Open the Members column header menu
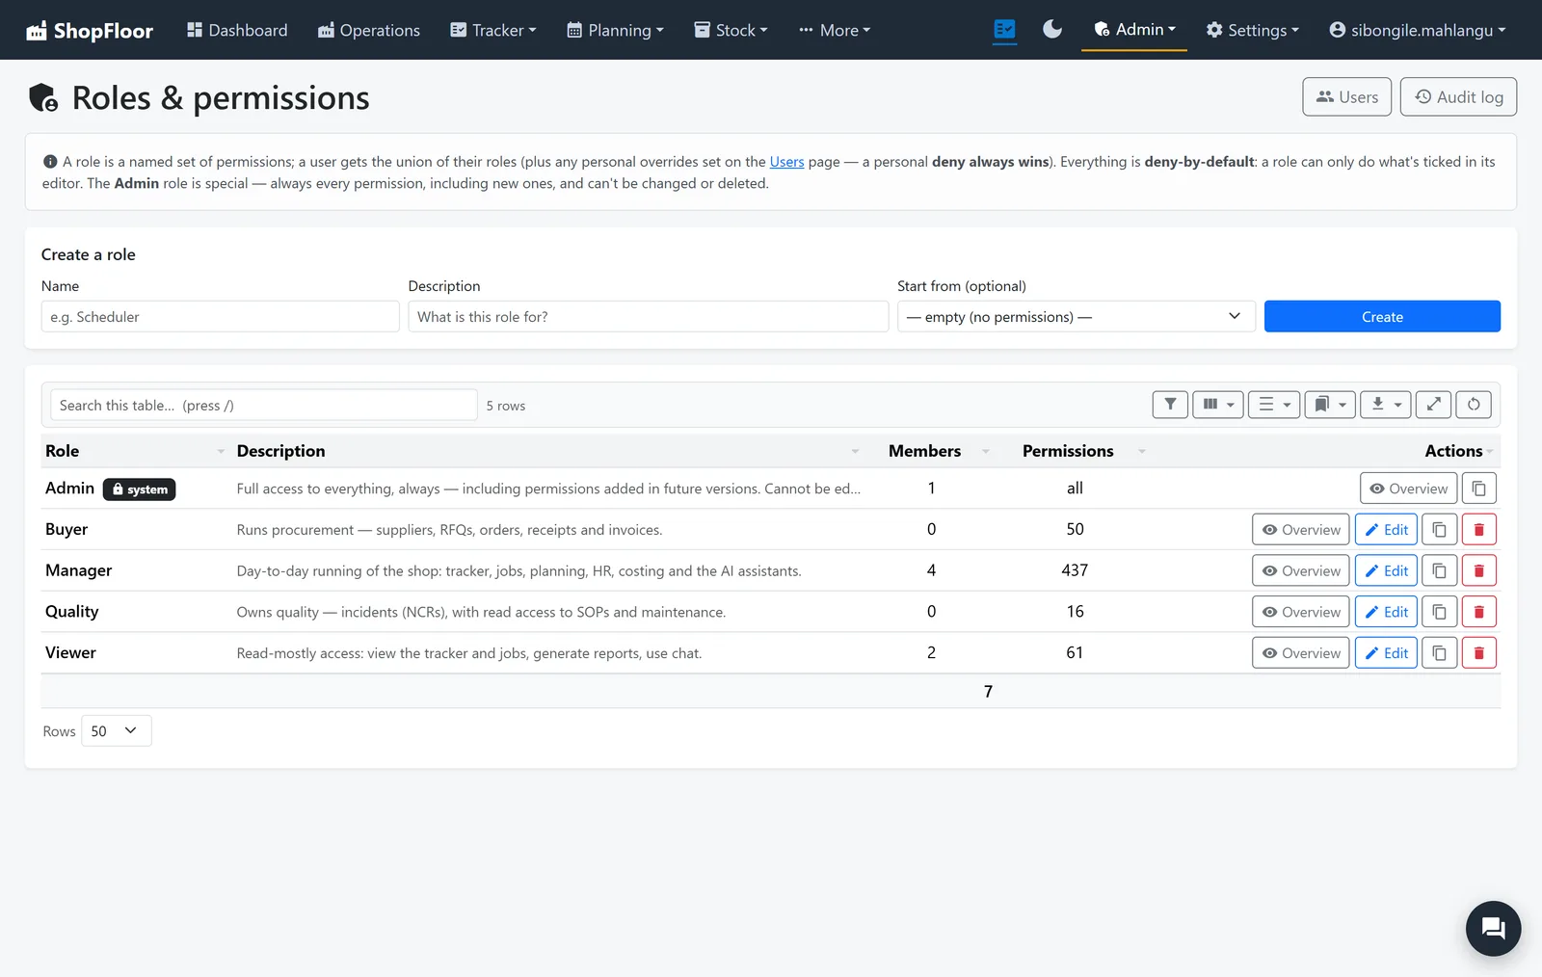1542x977 pixels. tap(986, 451)
